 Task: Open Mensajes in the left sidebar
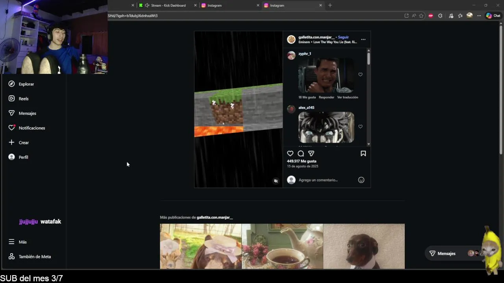(22, 113)
